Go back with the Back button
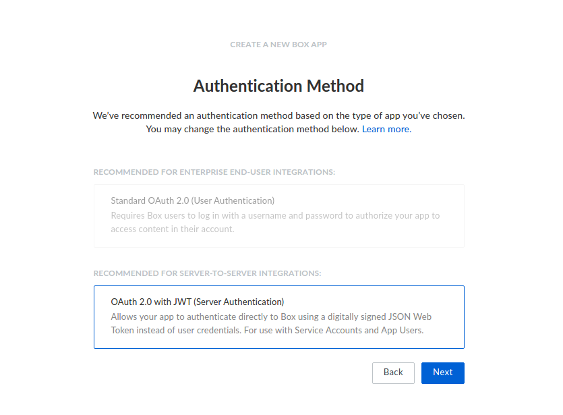The width and height of the screenshot is (563, 415). pyautogui.click(x=393, y=372)
